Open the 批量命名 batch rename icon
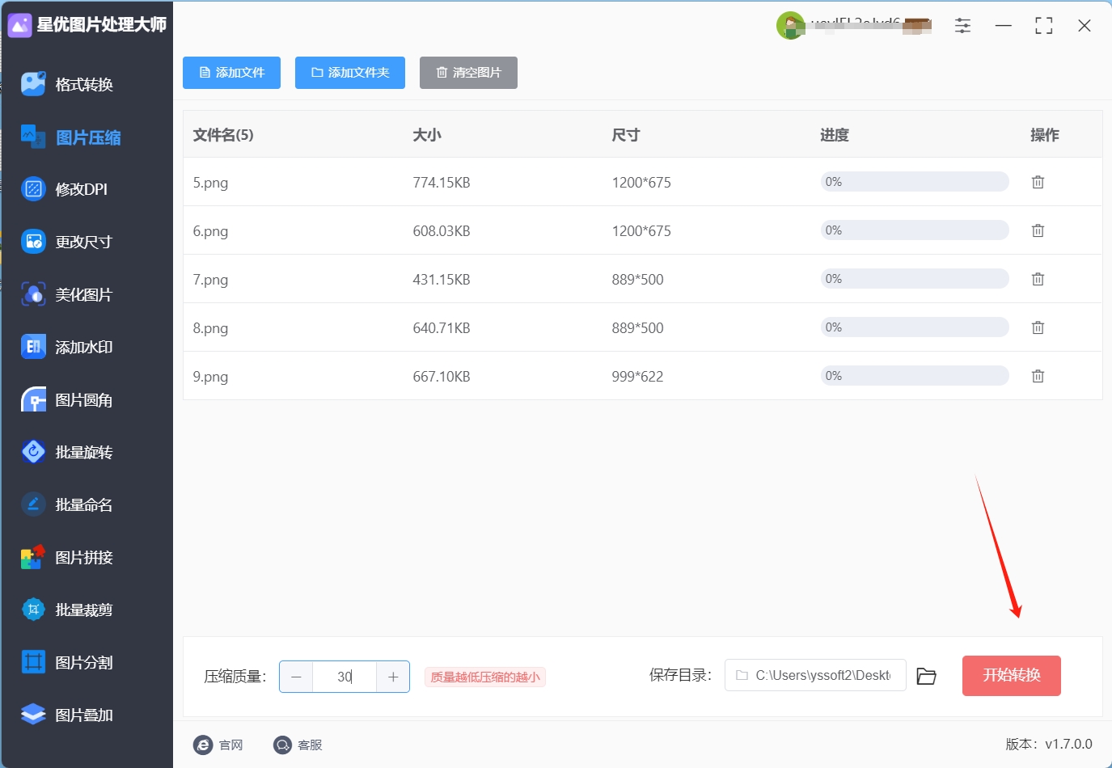The width and height of the screenshot is (1112, 768). coord(33,504)
